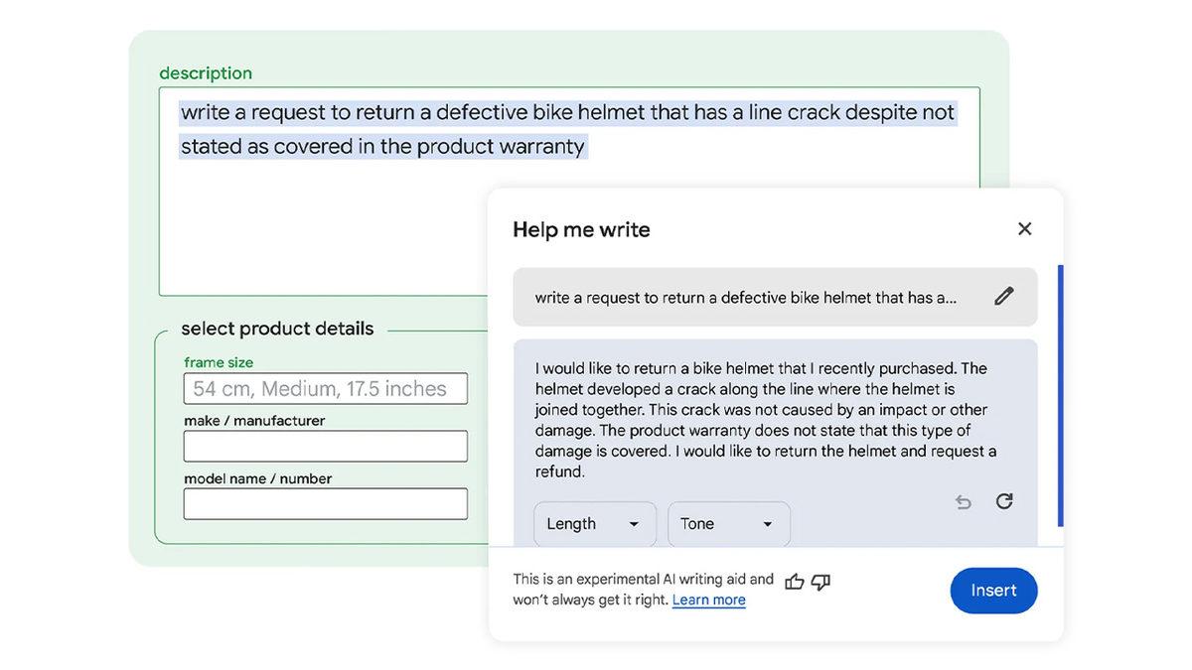Click the Insert button
This screenshot has height=670, width=1192.
[993, 590]
